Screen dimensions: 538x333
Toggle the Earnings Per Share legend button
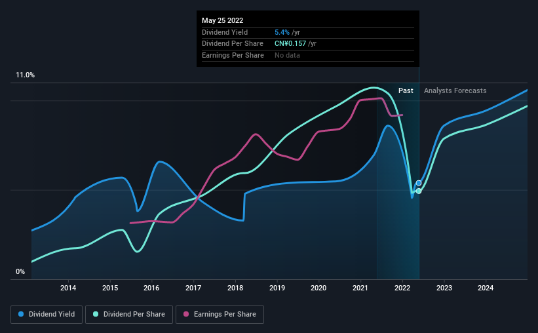pyautogui.click(x=220, y=315)
